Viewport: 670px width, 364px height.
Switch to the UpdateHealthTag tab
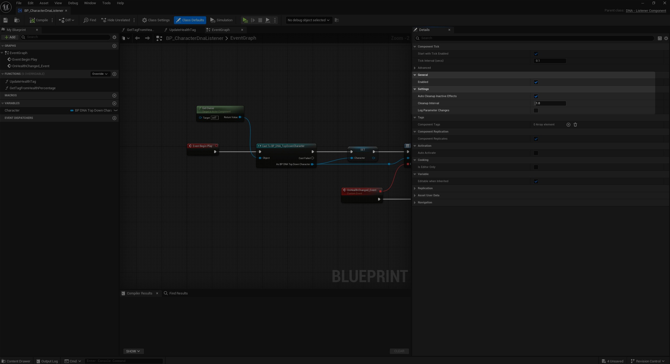182,30
